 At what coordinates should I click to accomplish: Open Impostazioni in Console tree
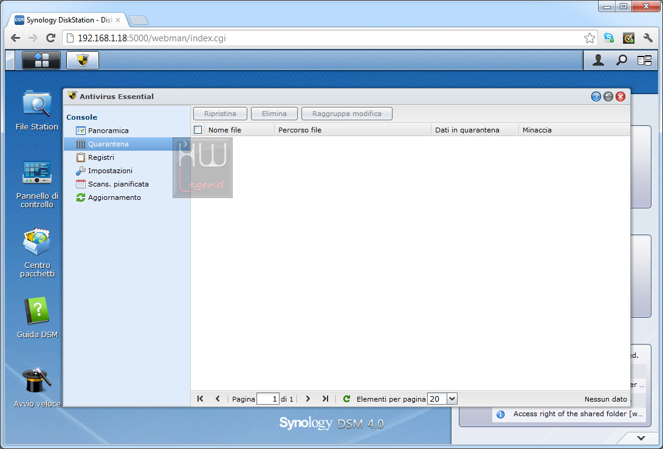pyautogui.click(x=104, y=171)
